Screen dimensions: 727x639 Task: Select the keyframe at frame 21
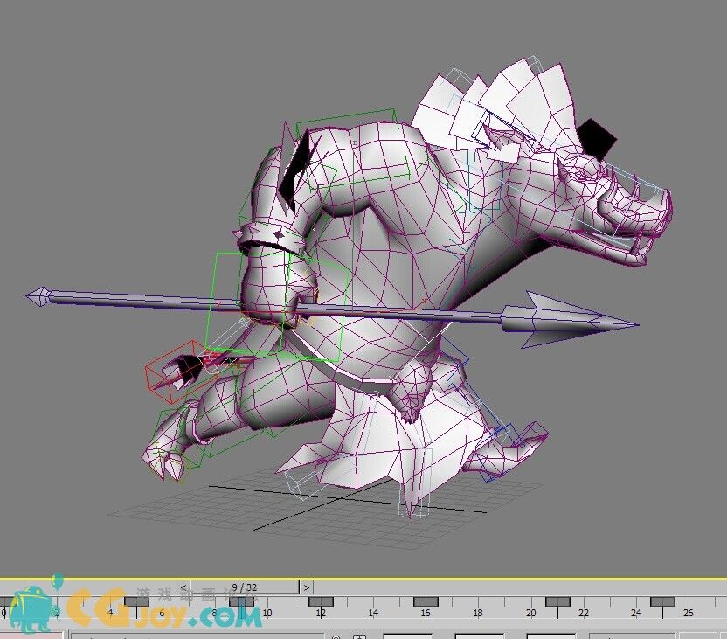tap(557, 601)
